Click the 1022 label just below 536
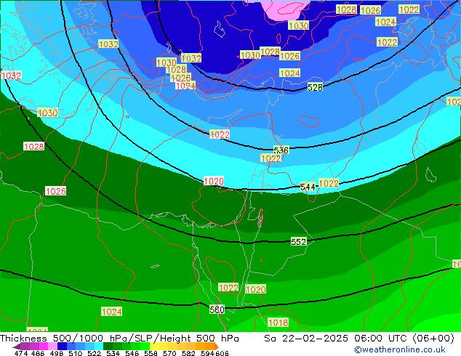 point(270,158)
